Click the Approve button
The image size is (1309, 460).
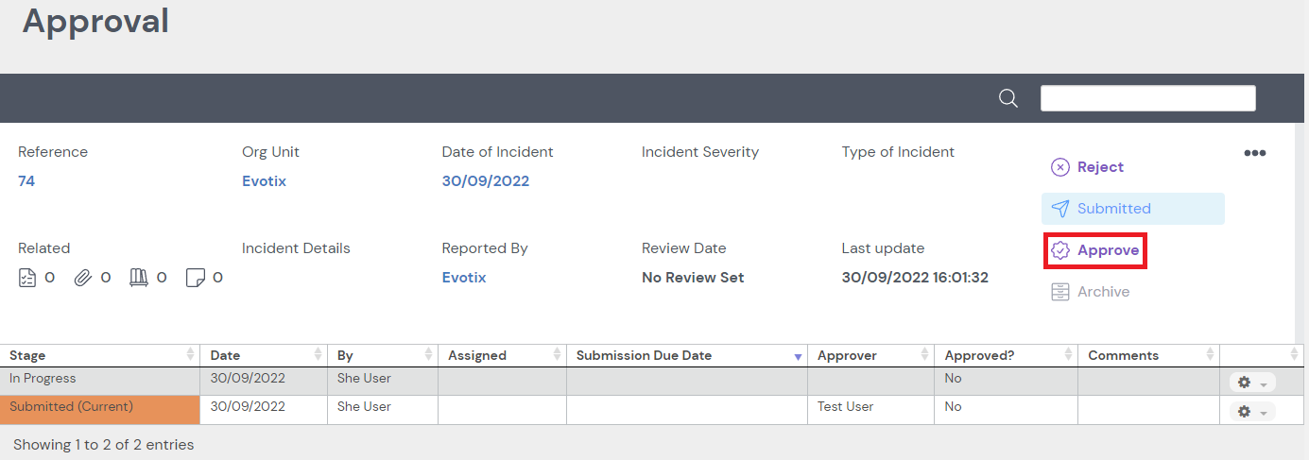click(x=1095, y=251)
